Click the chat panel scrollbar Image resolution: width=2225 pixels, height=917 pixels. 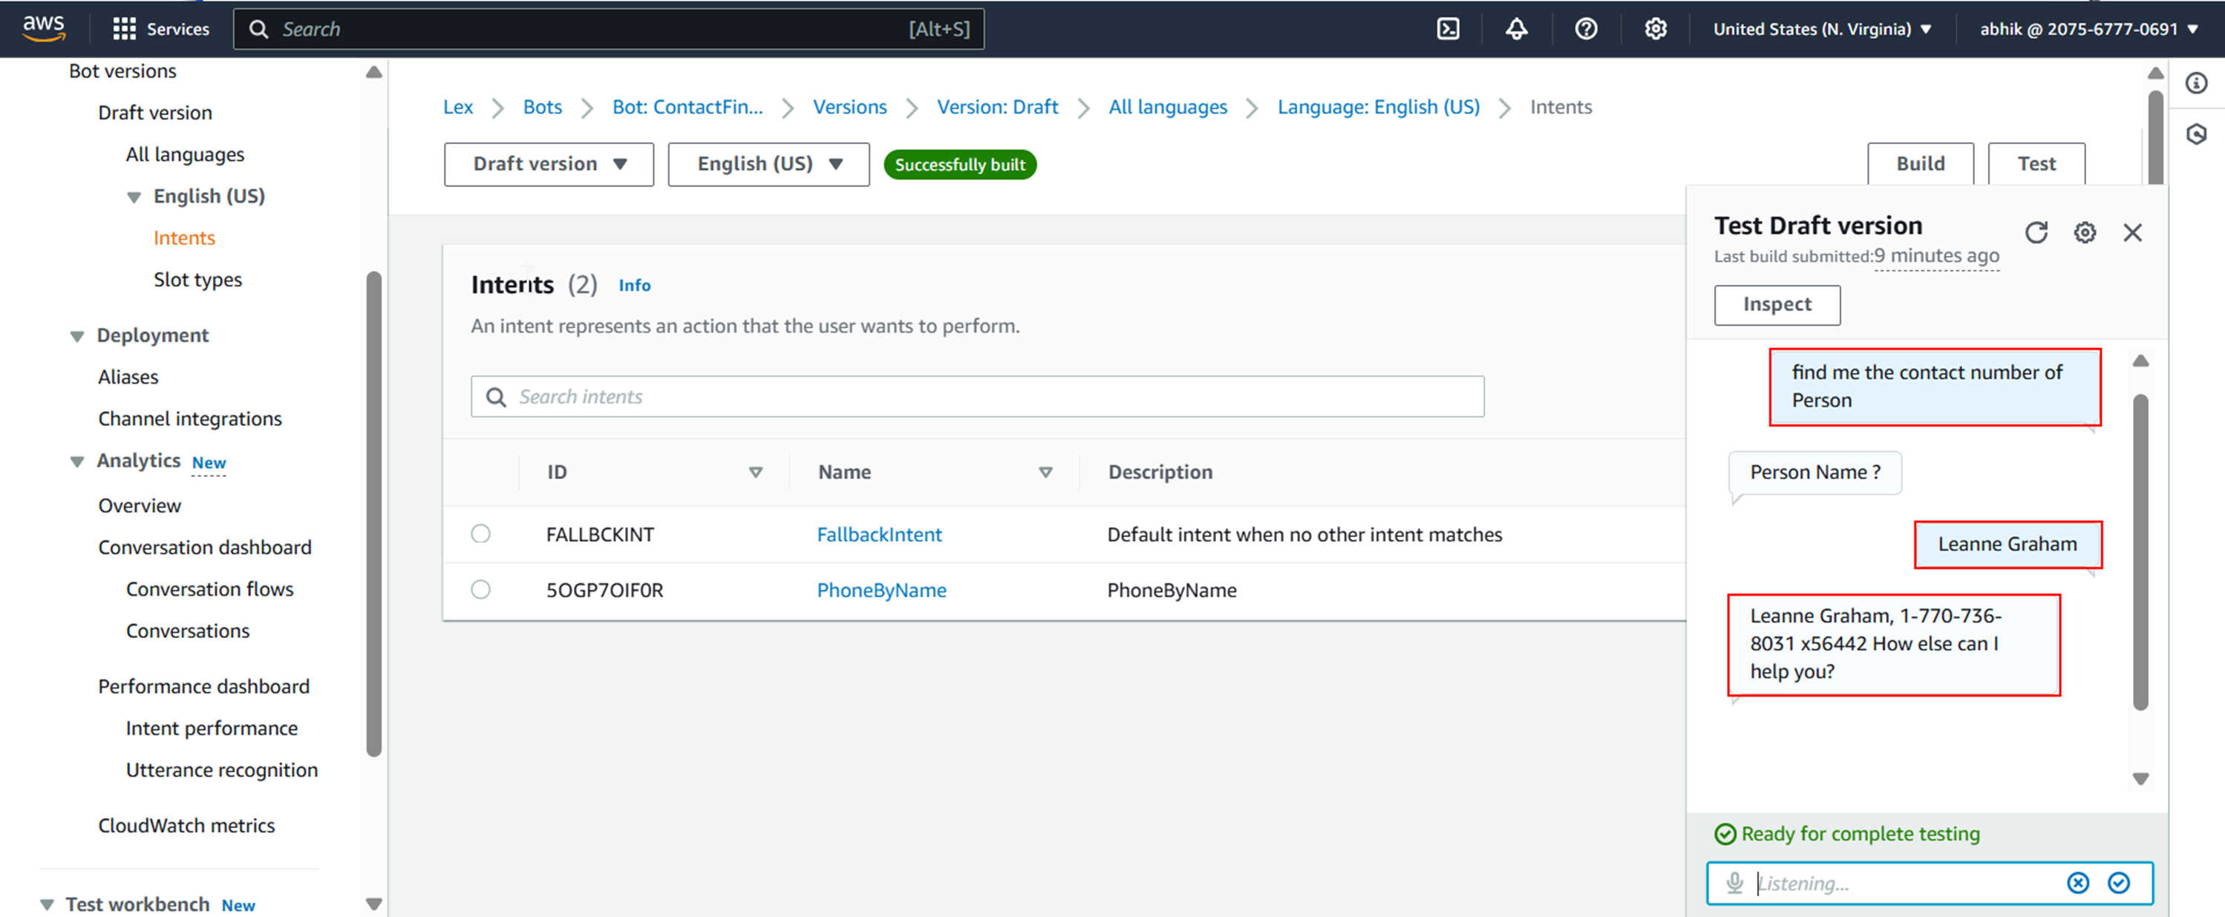[2140, 553]
